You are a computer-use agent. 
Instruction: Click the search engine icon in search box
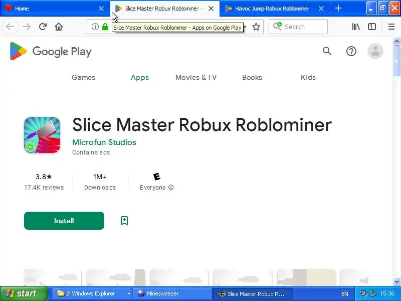277,27
